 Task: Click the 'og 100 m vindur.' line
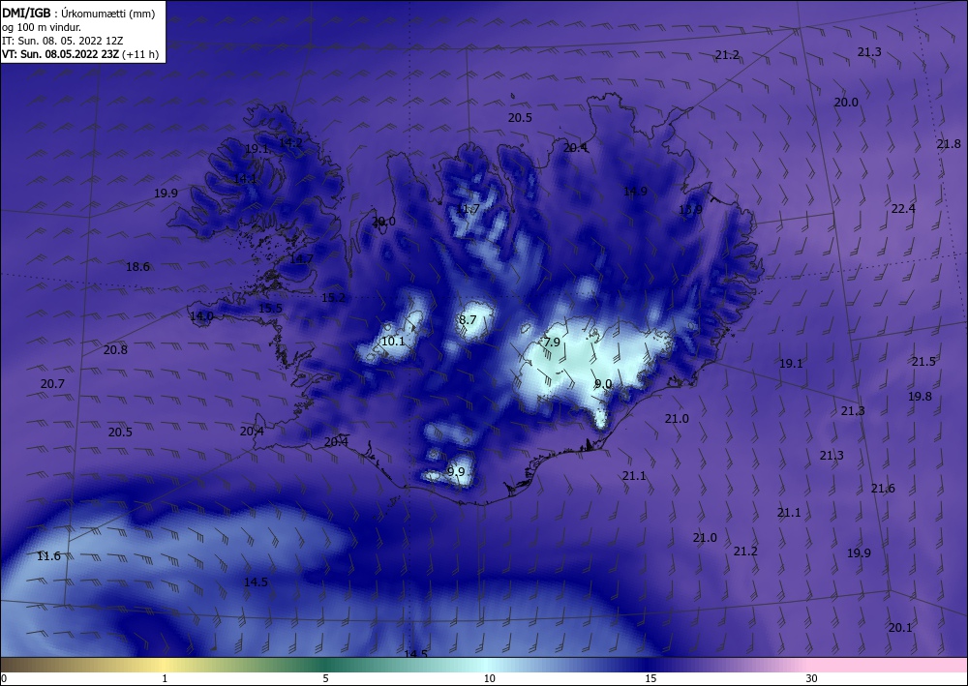(42, 27)
